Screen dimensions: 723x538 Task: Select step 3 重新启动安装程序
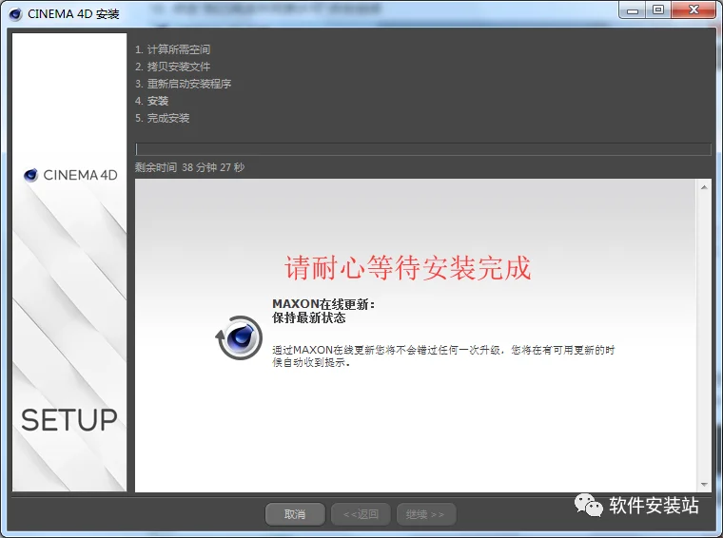tap(183, 84)
